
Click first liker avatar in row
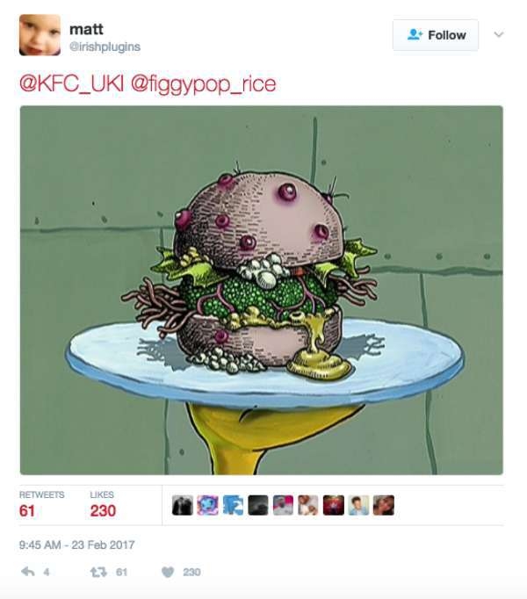coord(183,505)
